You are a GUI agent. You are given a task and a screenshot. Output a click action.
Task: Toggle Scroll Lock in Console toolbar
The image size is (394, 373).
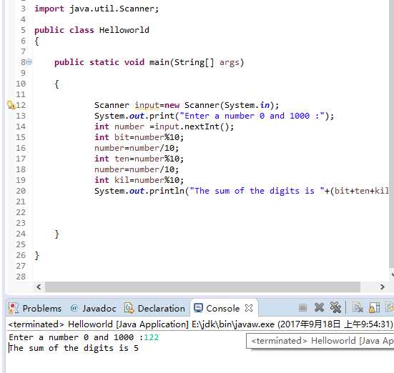pyautogui.click(x=374, y=308)
